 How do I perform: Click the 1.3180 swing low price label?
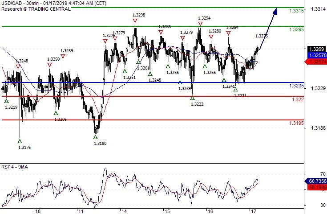point(100,144)
